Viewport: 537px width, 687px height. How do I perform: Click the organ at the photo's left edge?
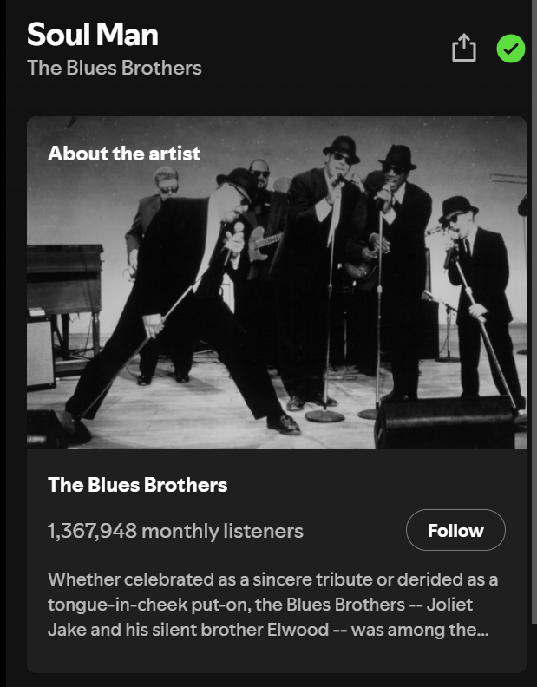pos(64,279)
